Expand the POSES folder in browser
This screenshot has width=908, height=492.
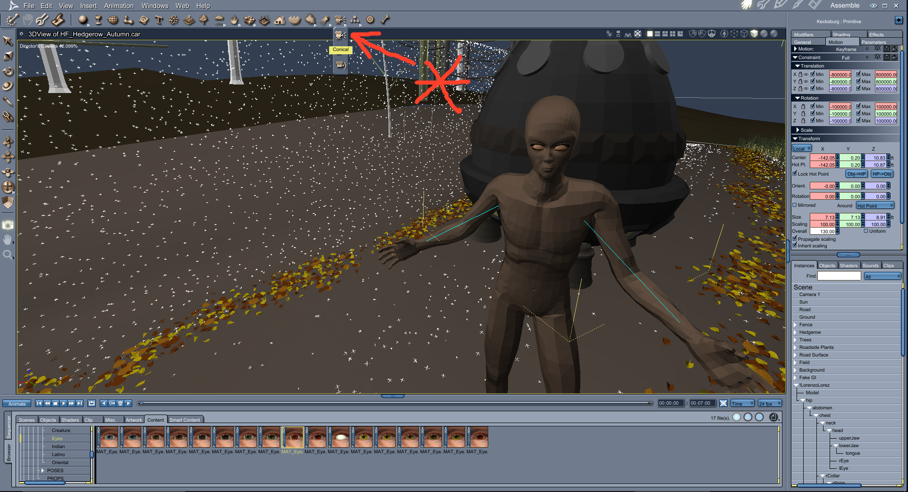43,470
